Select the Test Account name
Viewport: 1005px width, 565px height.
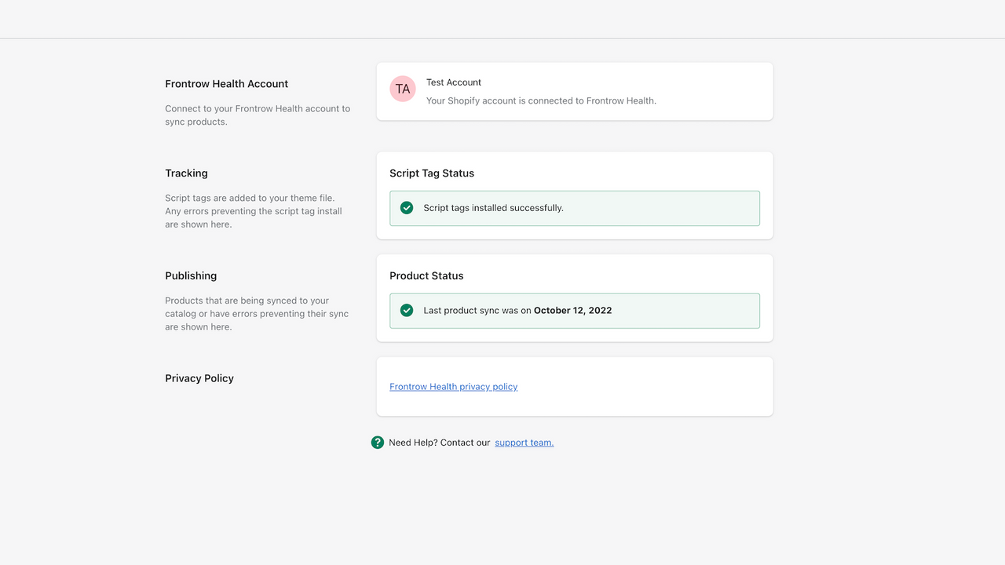coord(453,82)
